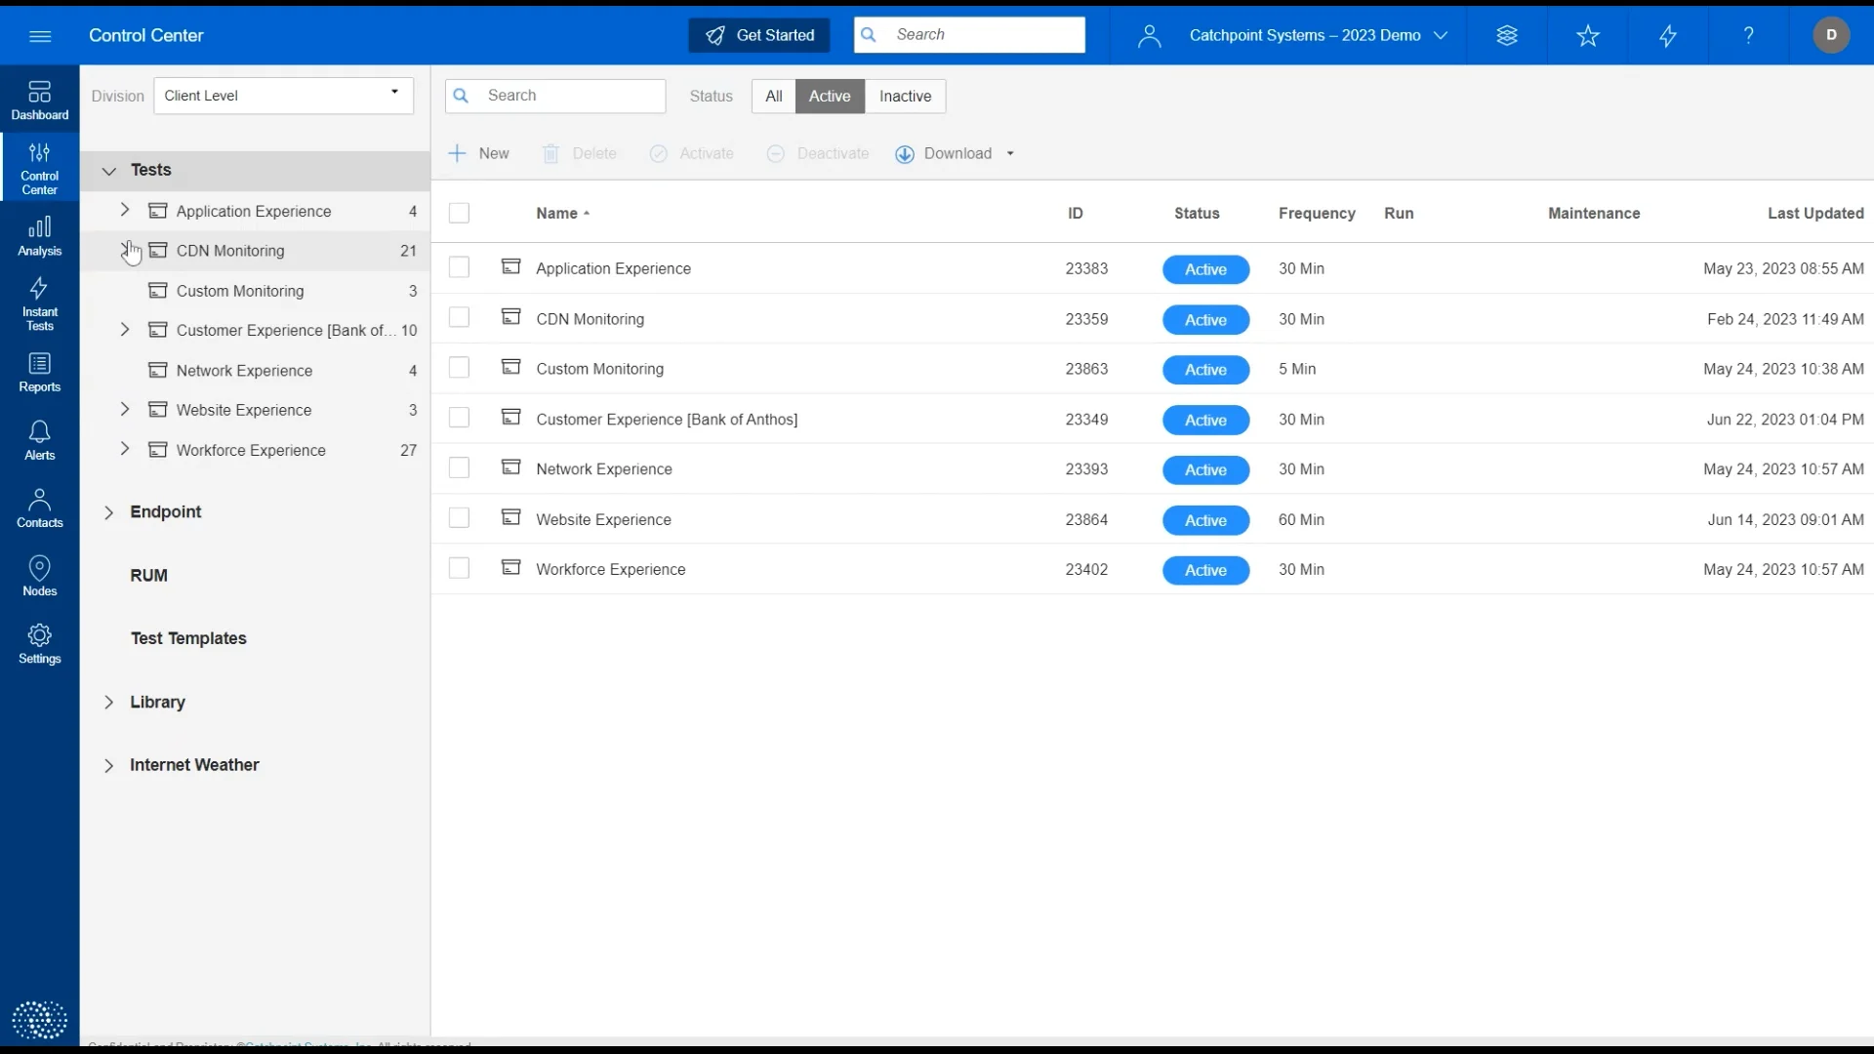Check the Network Experience row checkbox

(459, 468)
